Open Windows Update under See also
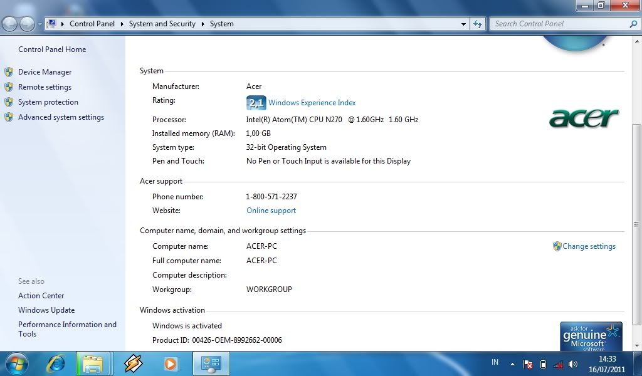The height and width of the screenshot is (376, 642). (46, 311)
